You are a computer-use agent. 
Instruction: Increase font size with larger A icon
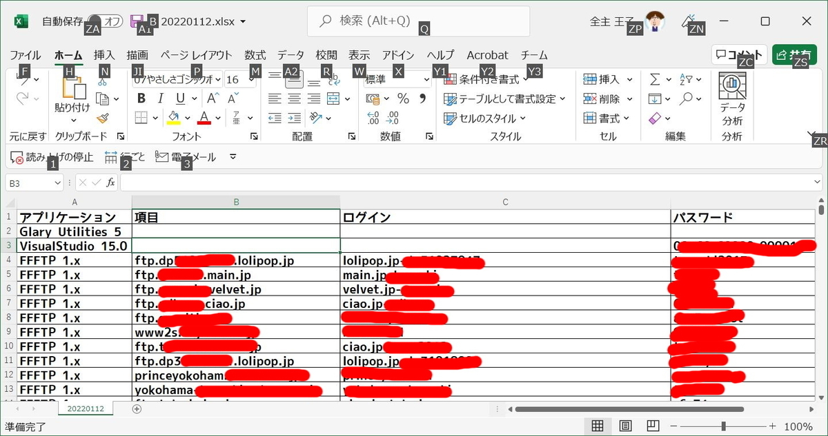(x=212, y=98)
